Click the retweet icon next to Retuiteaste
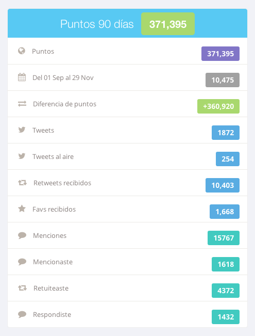This screenshot has height=336, width=255. click(22, 288)
